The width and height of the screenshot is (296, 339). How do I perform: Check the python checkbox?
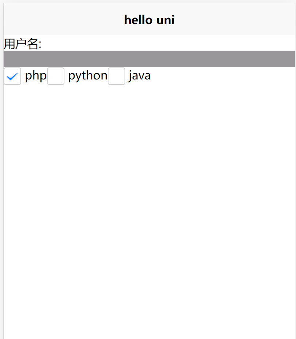[56, 76]
